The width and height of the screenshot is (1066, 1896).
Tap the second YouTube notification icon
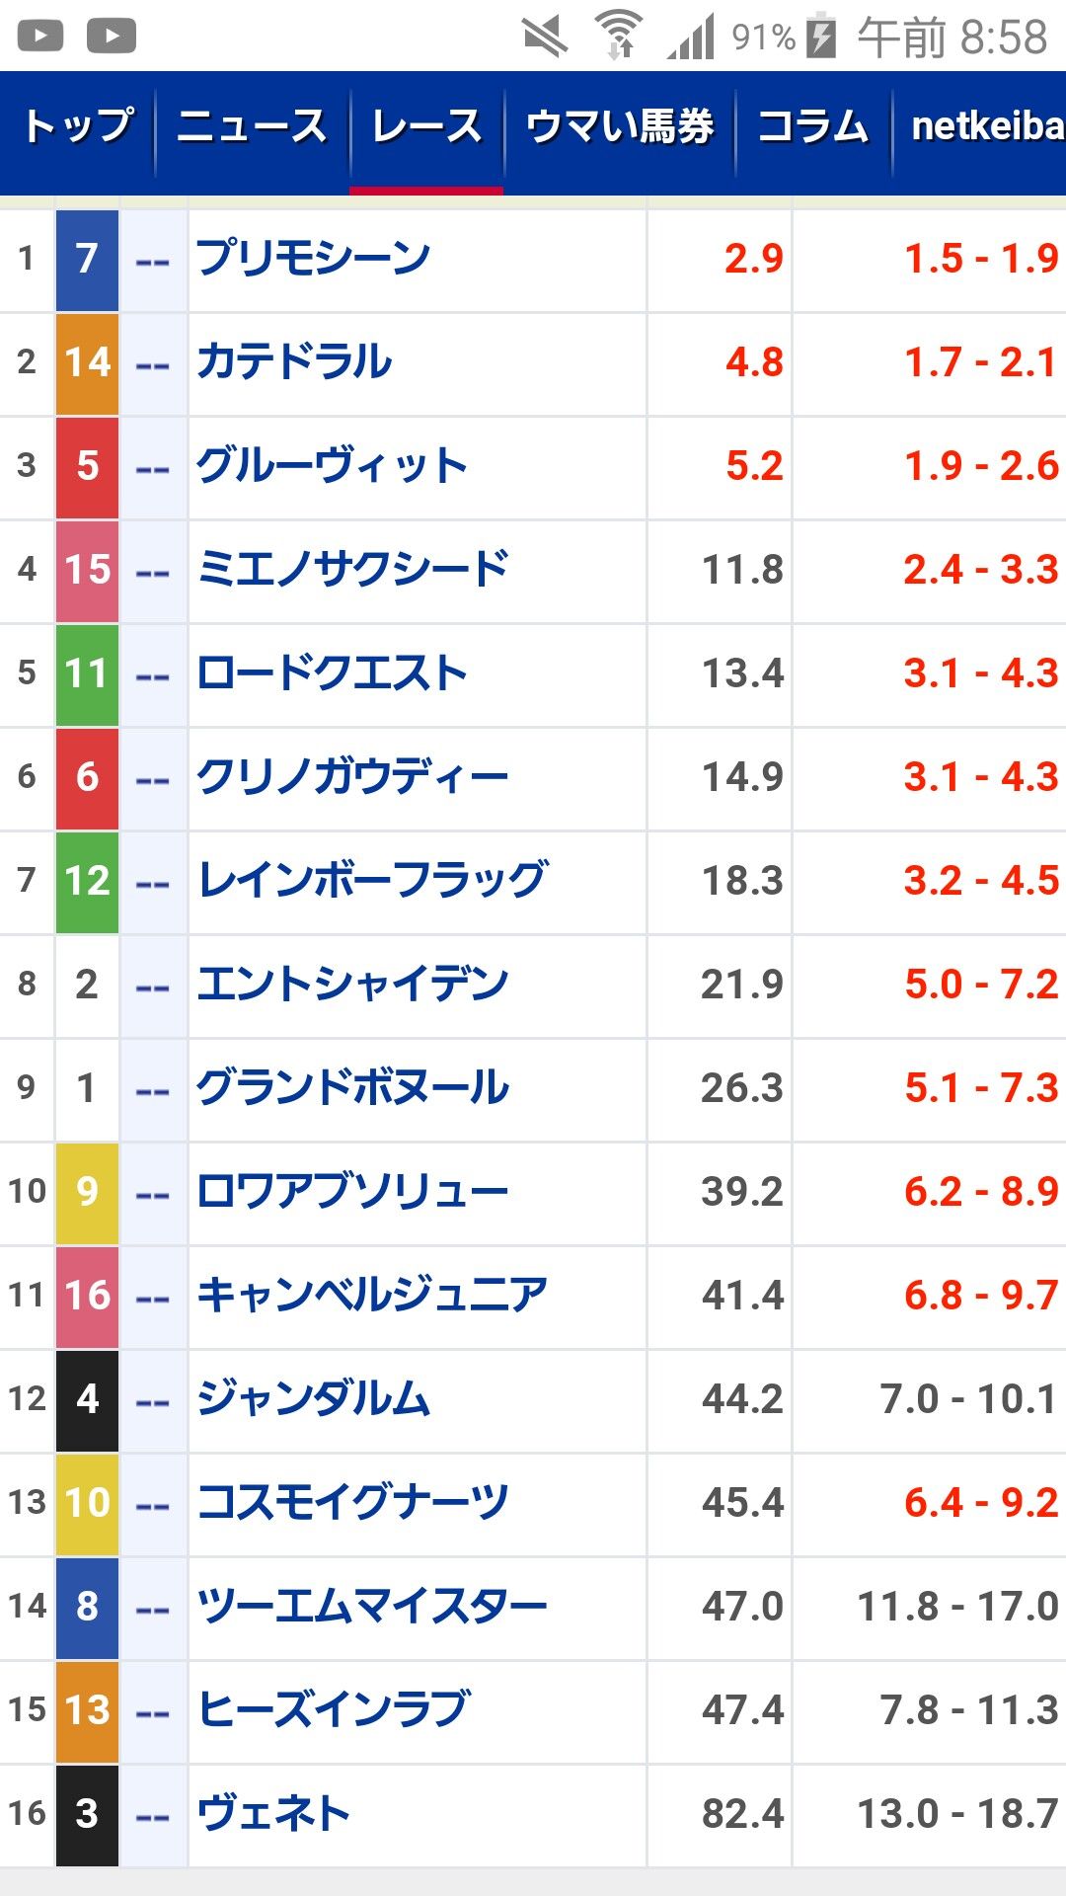(112, 37)
